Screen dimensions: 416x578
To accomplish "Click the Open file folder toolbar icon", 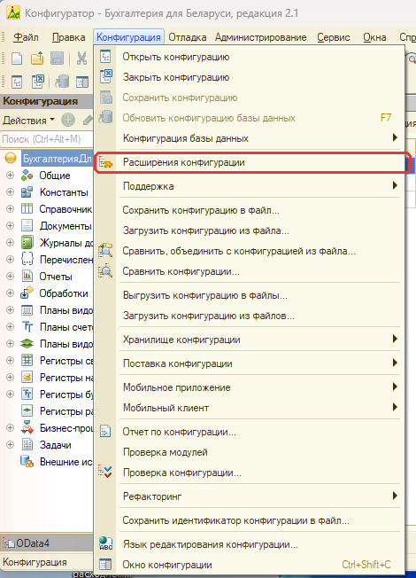I will coord(37,59).
